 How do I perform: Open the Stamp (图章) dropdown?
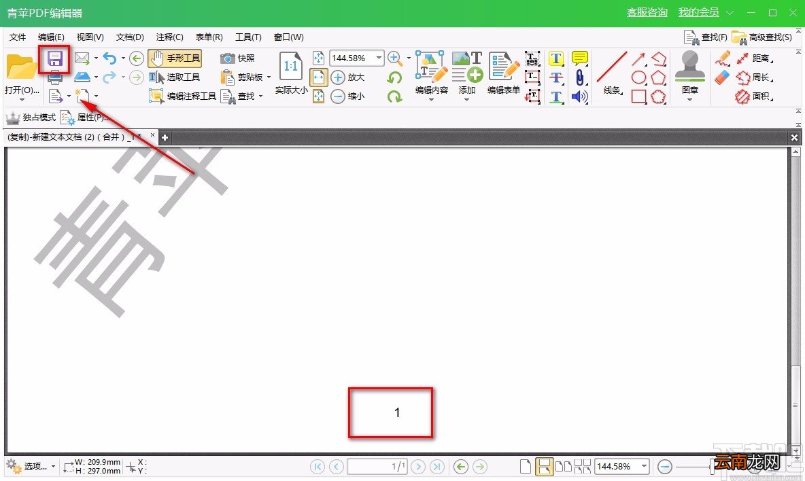[x=689, y=99]
